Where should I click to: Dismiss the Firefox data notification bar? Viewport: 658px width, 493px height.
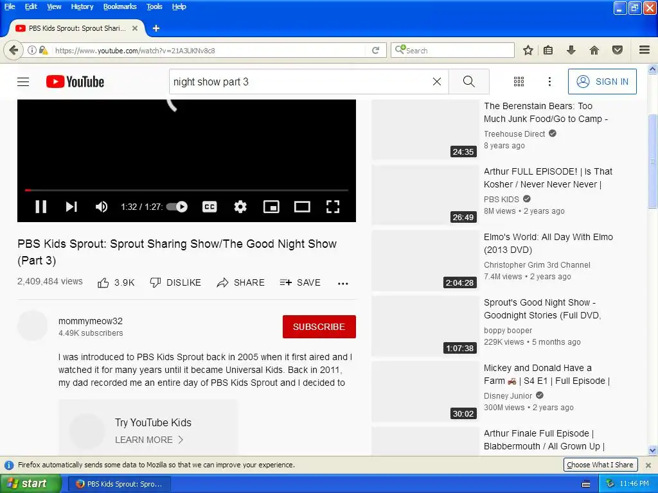click(648, 465)
